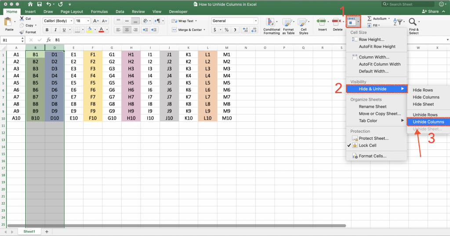This screenshot has width=450, height=236.
Task: Toggle Wrap Text
Action: point(184,21)
